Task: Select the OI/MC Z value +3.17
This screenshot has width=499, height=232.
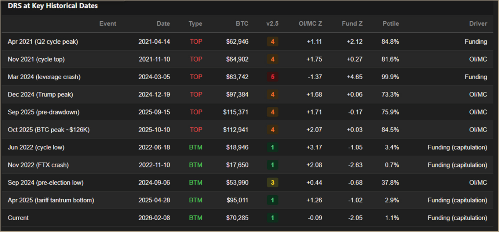Action: pyautogui.click(x=314, y=147)
